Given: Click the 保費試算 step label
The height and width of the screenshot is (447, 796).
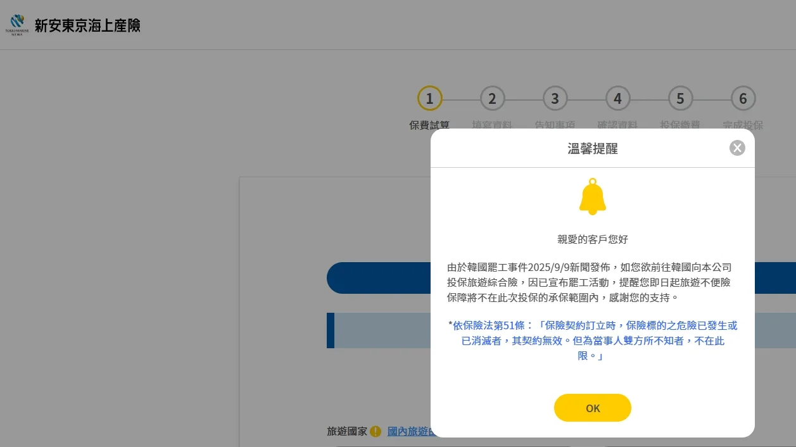Looking at the screenshot, I should click(x=429, y=125).
